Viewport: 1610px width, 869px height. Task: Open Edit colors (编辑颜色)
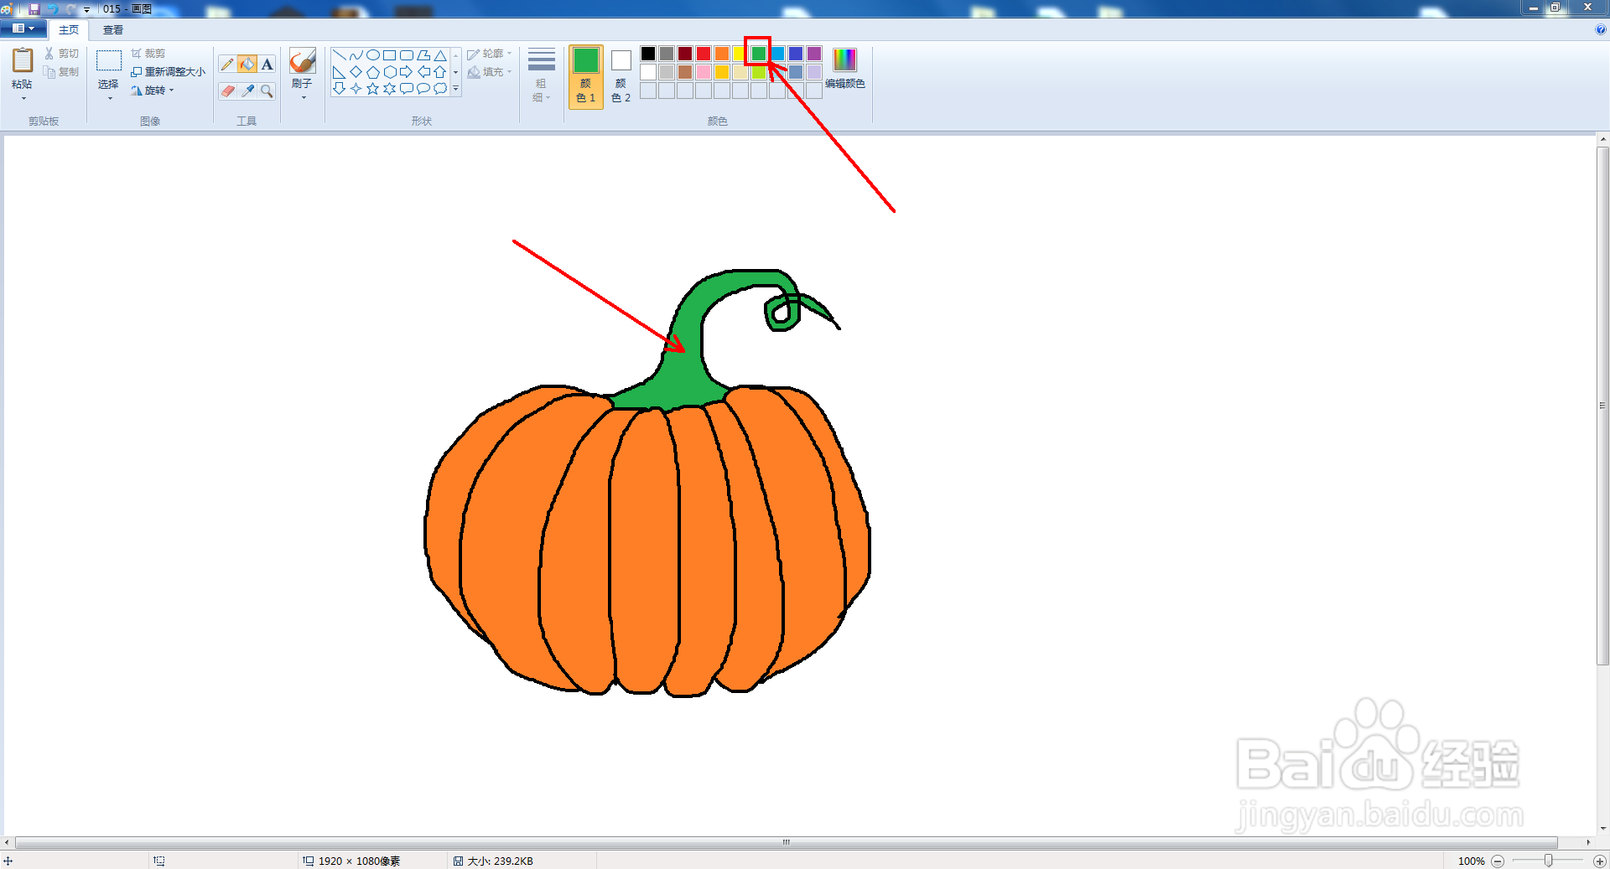click(x=845, y=69)
